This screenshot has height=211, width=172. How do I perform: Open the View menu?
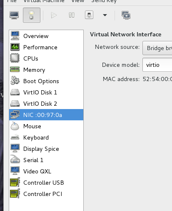pos(78,1)
